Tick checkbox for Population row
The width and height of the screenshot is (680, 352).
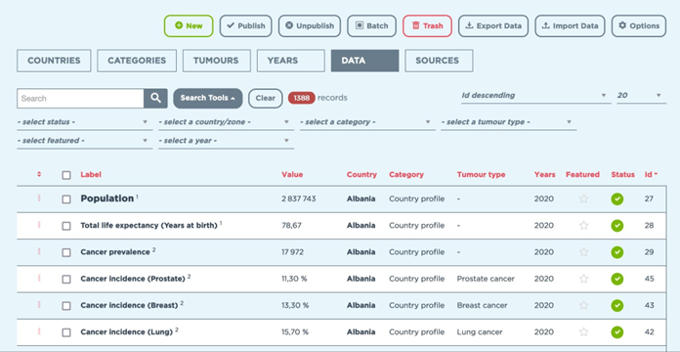(x=65, y=199)
